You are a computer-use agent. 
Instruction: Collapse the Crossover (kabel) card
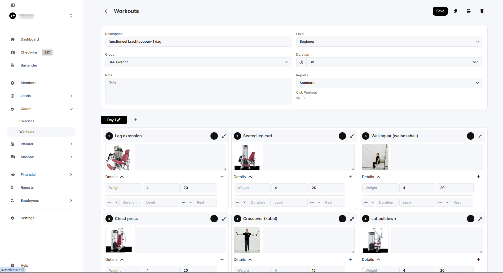[x=352, y=219]
